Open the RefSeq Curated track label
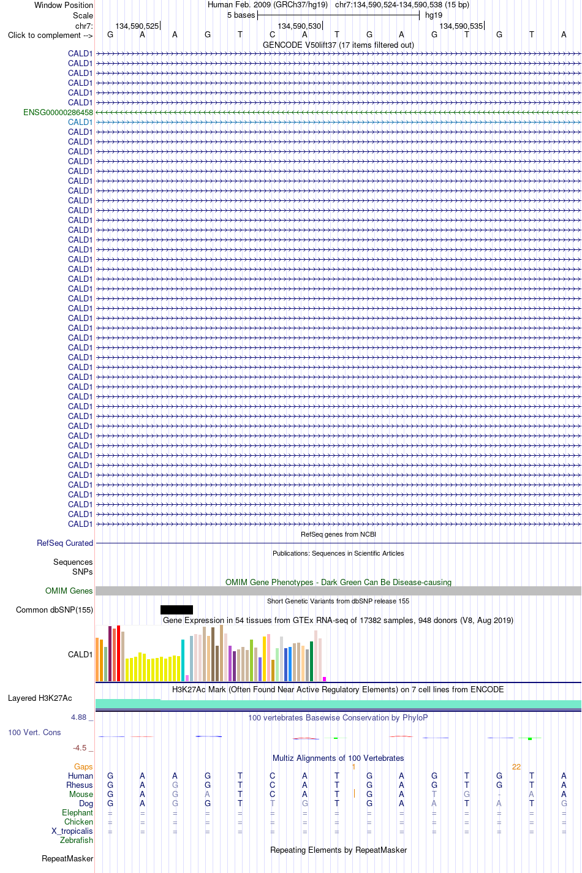582x873 pixels. pos(65,543)
